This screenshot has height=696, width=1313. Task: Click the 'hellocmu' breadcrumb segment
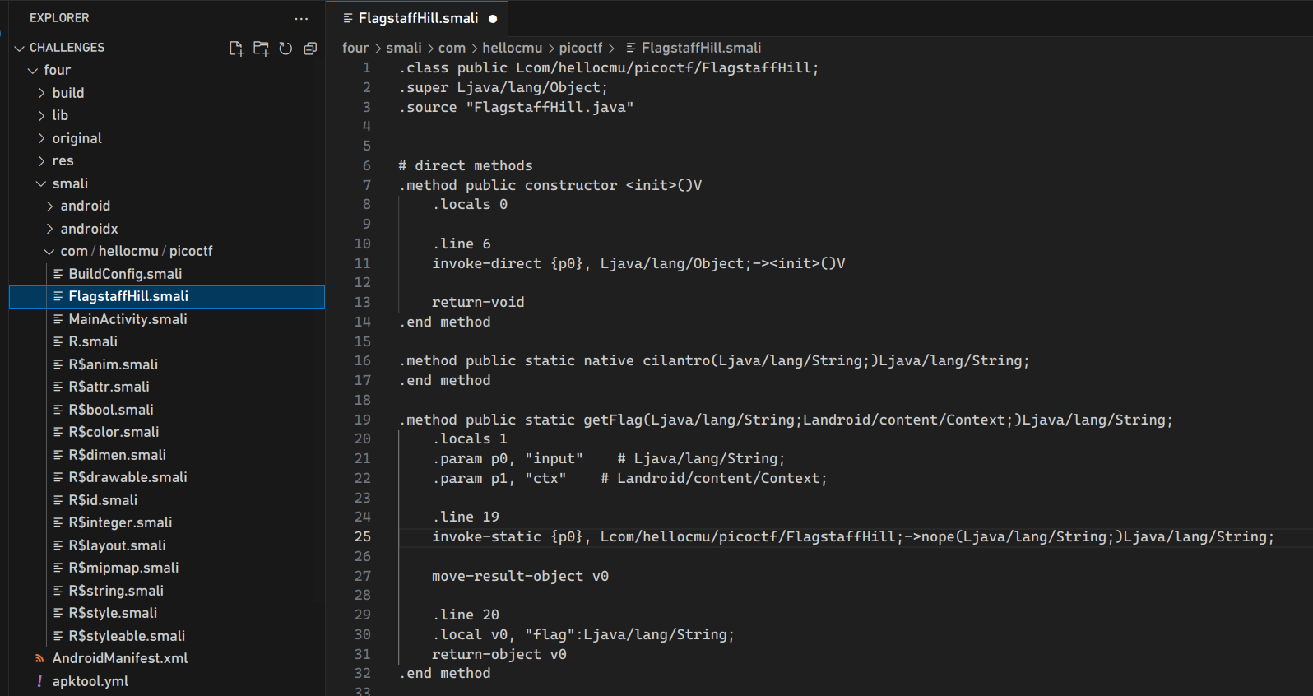tap(513, 48)
